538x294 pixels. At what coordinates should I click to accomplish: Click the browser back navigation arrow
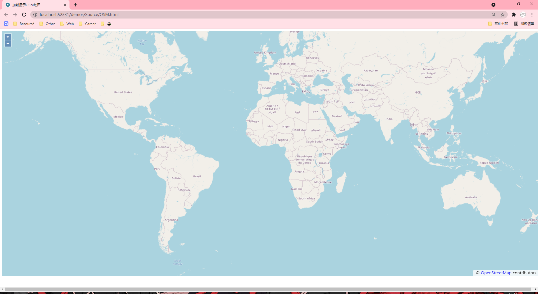pyautogui.click(x=6, y=14)
